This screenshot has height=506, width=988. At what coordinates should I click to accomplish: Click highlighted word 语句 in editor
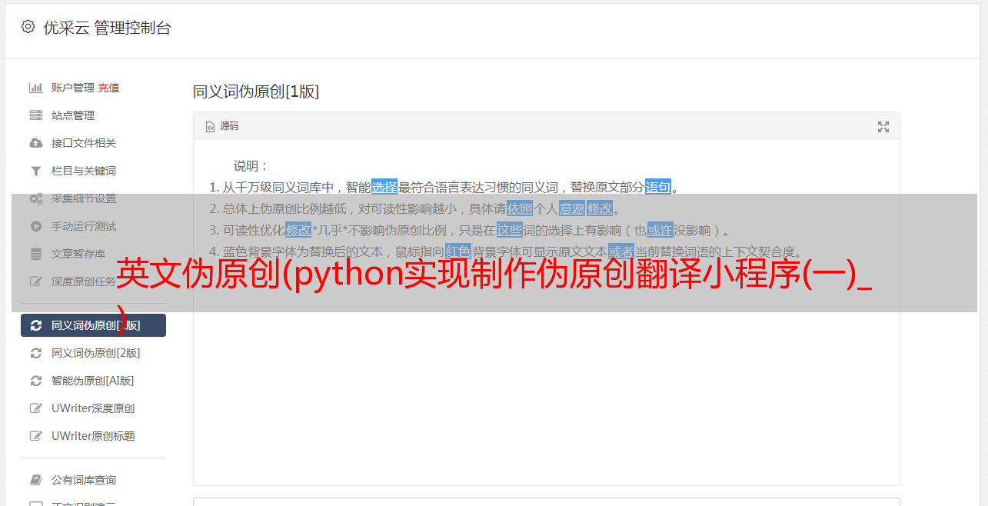pyautogui.click(x=658, y=187)
